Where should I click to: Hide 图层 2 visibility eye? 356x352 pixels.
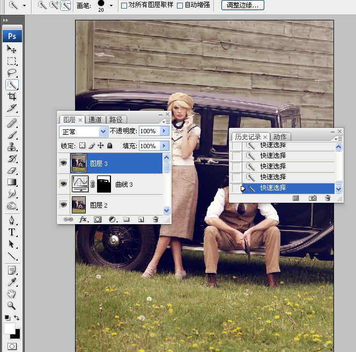pos(64,204)
